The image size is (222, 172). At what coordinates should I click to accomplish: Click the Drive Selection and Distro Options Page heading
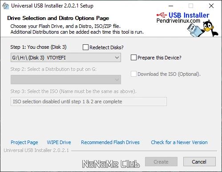[x=58, y=18]
